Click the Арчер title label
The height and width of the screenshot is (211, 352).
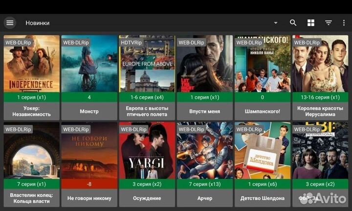point(204,198)
